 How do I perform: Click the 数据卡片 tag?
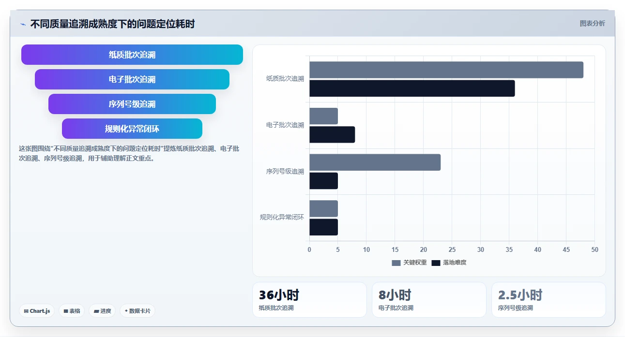[x=137, y=311]
